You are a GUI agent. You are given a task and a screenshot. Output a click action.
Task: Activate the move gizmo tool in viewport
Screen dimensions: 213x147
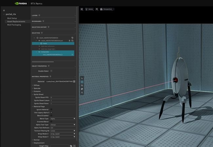[x=82, y=82]
